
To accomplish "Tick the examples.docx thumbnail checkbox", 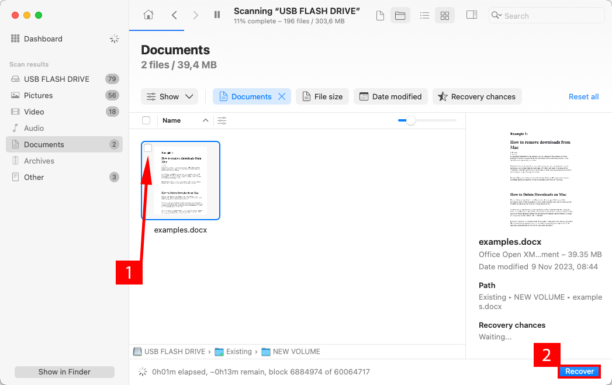I will [x=148, y=148].
